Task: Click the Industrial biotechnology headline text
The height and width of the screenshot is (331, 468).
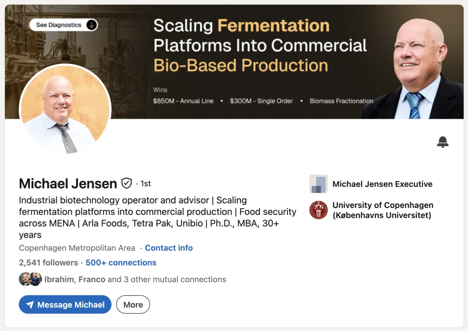Action: (158, 217)
